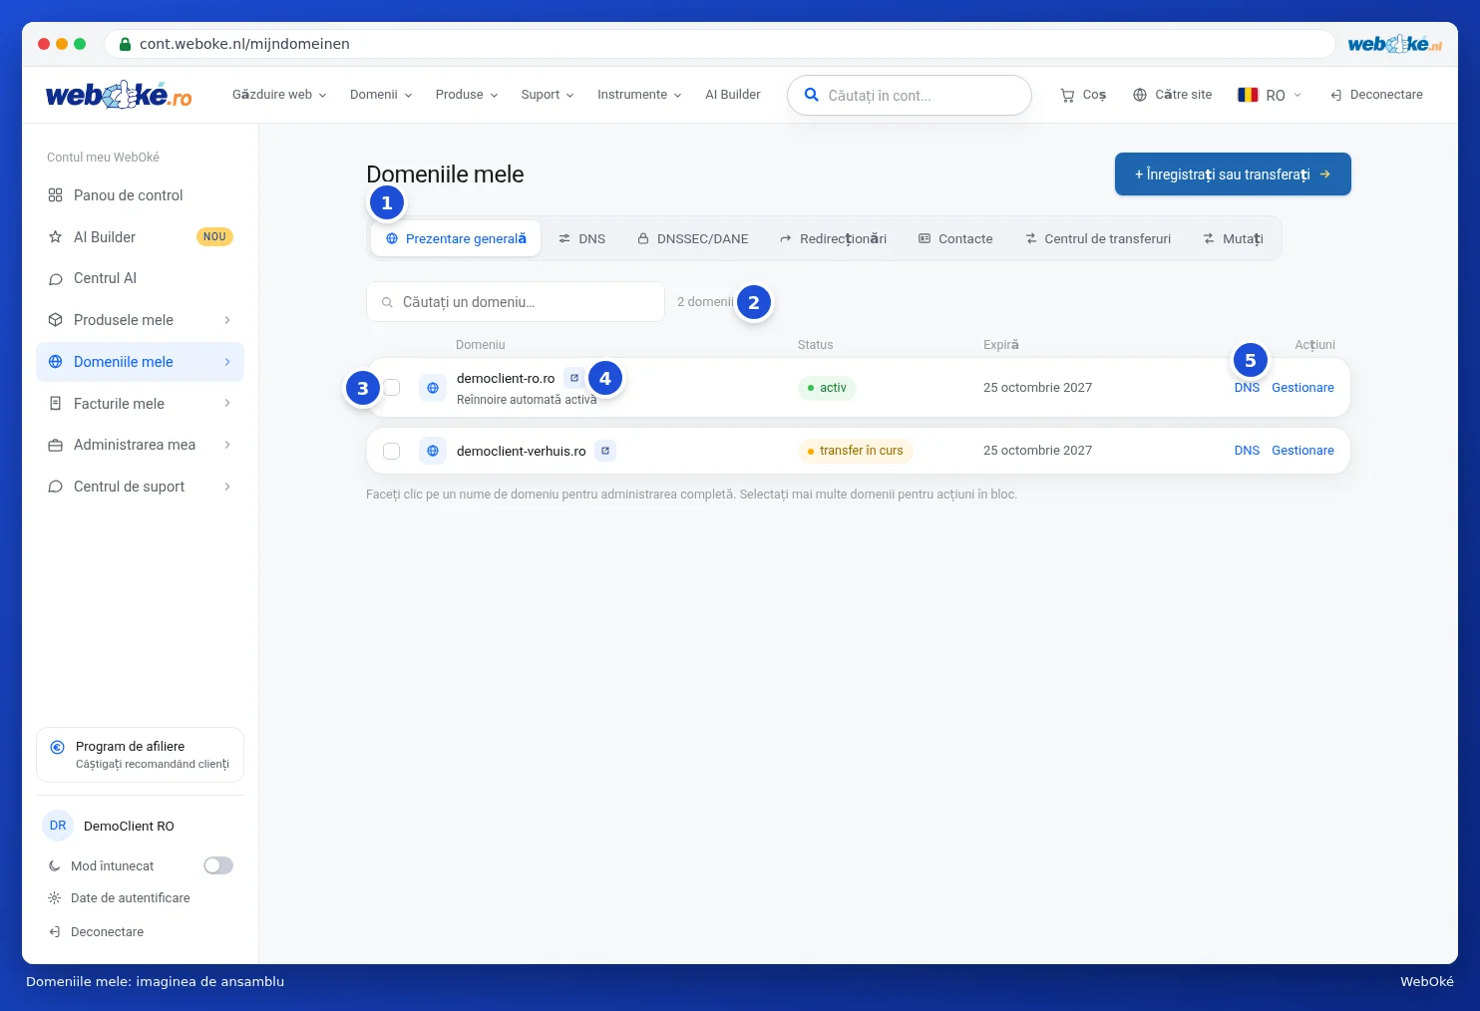Open the Centrul de transferuri tab

click(x=1098, y=239)
